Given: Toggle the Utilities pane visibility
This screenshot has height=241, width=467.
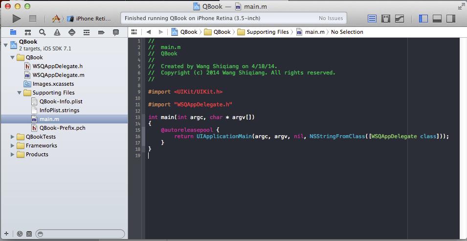Looking at the screenshot, I should (x=451, y=19).
